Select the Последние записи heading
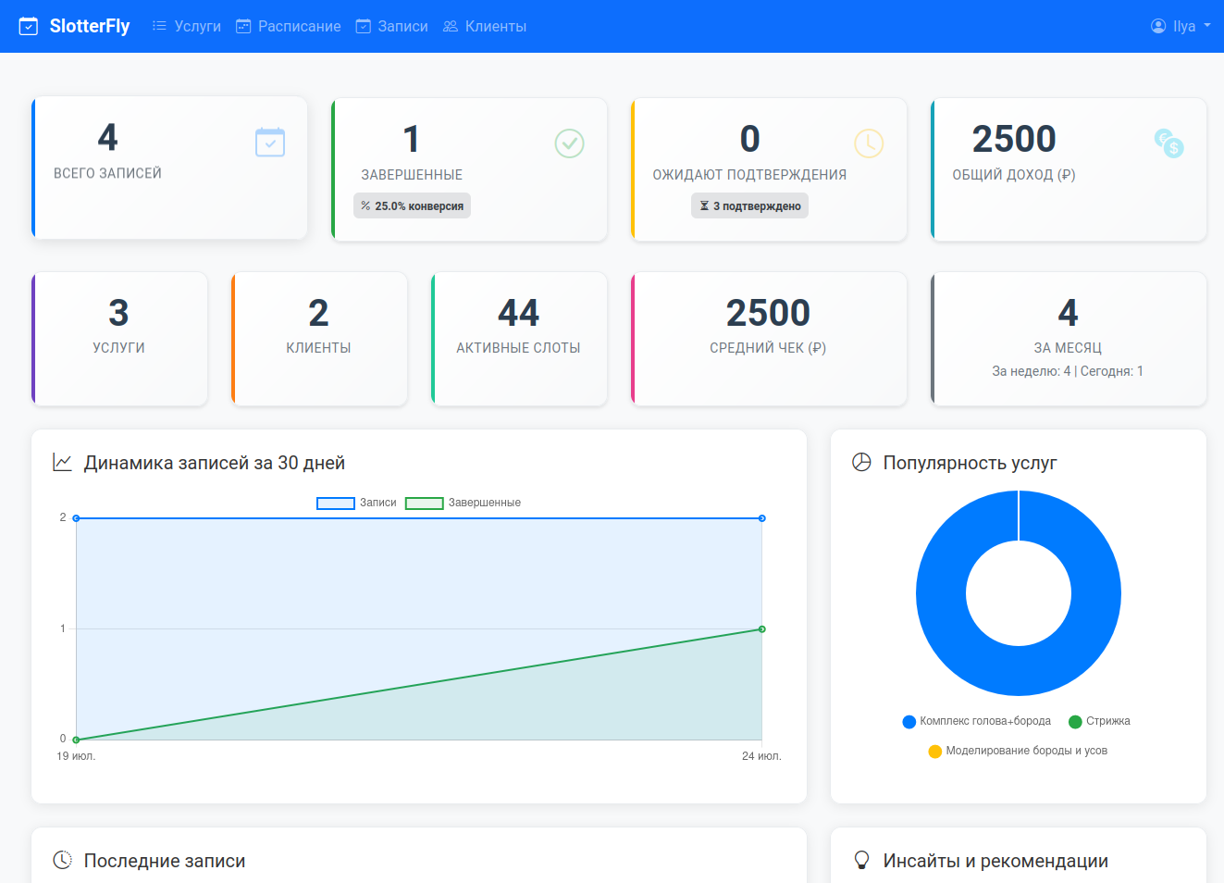 tap(165, 861)
